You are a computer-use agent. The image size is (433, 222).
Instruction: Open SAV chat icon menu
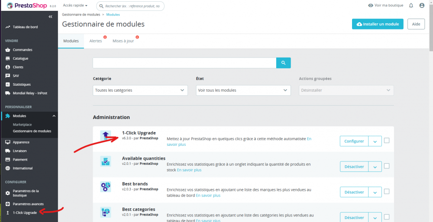pos(8,76)
